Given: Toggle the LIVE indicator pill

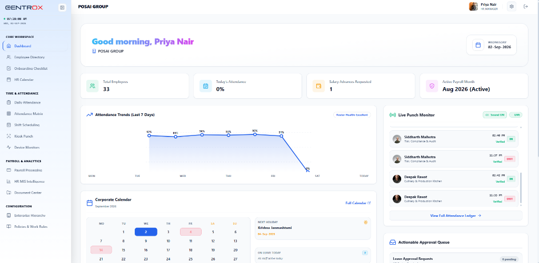Looking at the screenshot, I should 516,115.
